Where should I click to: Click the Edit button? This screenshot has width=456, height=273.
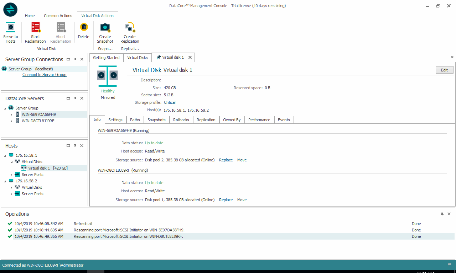tap(444, 70)
